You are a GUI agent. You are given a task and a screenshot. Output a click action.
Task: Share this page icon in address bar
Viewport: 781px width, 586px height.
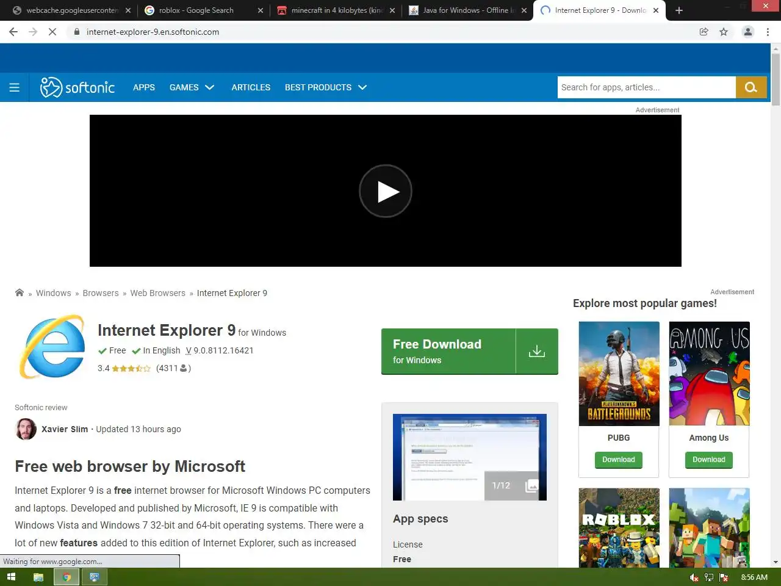(x=704, y=32)
